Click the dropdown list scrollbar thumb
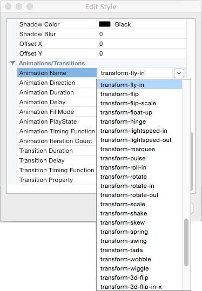Viewport: 202px width, 291px height. (186, 242)
